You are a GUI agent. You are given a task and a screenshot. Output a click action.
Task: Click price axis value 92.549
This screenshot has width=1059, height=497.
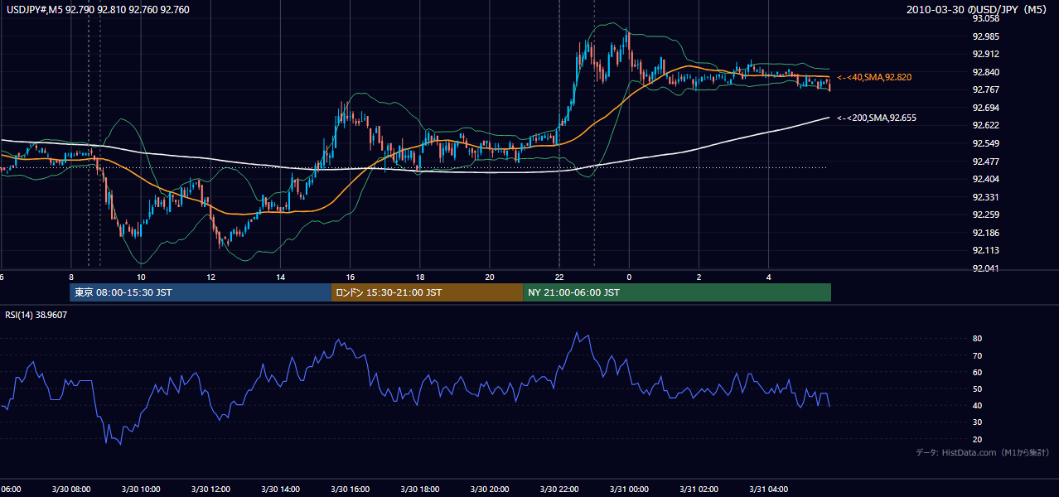tap(987, 143)
